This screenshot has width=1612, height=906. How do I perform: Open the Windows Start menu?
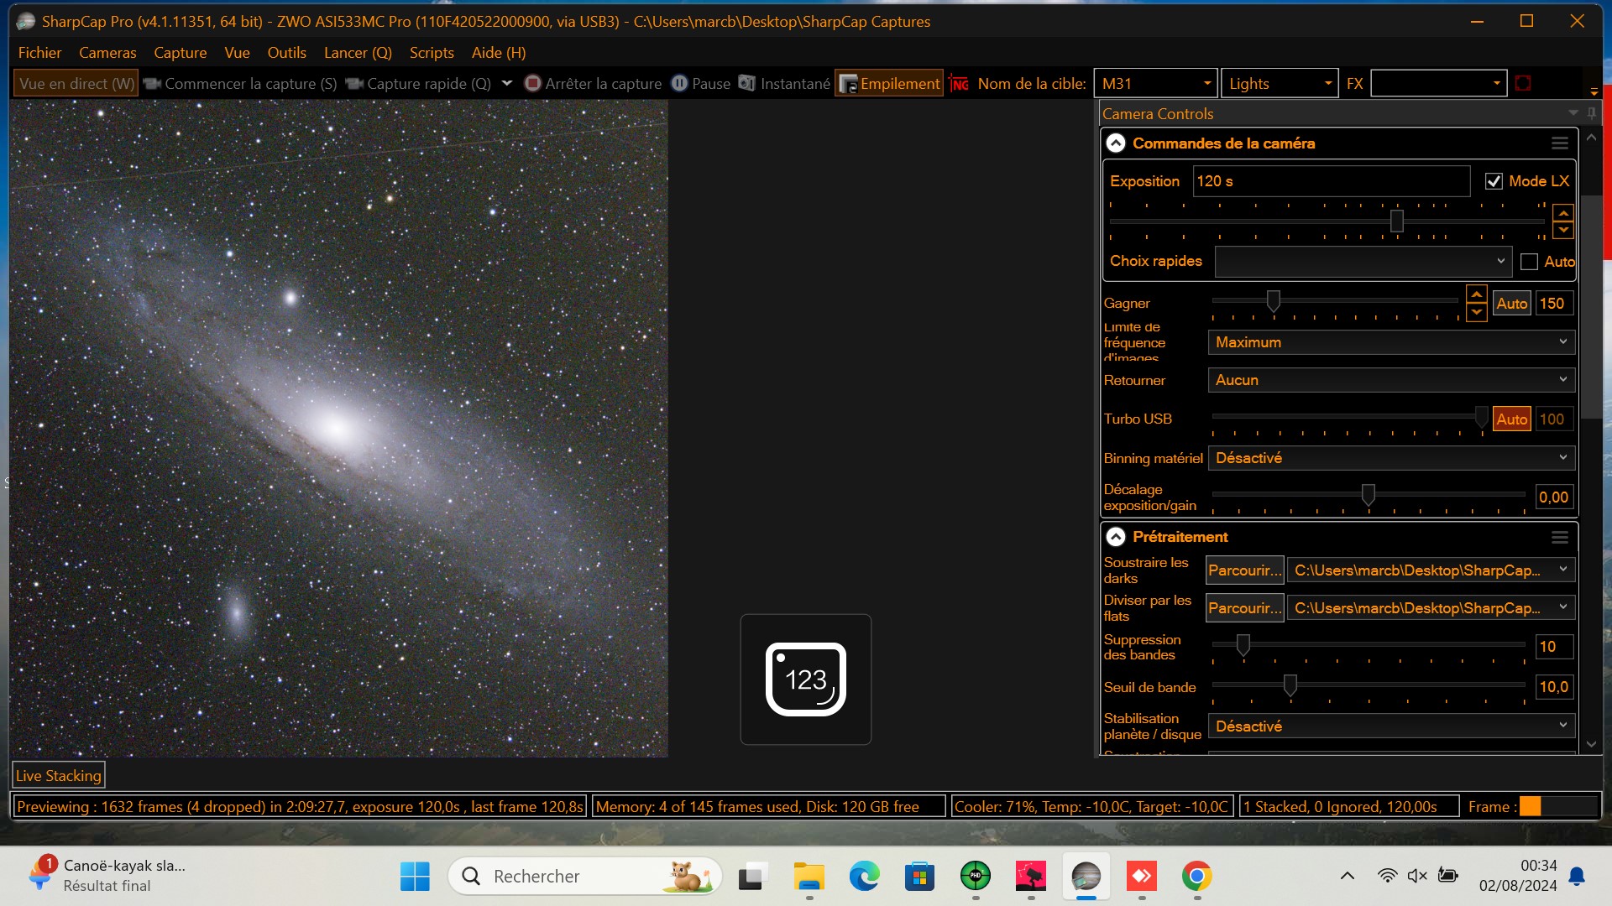tap(415, 877)
